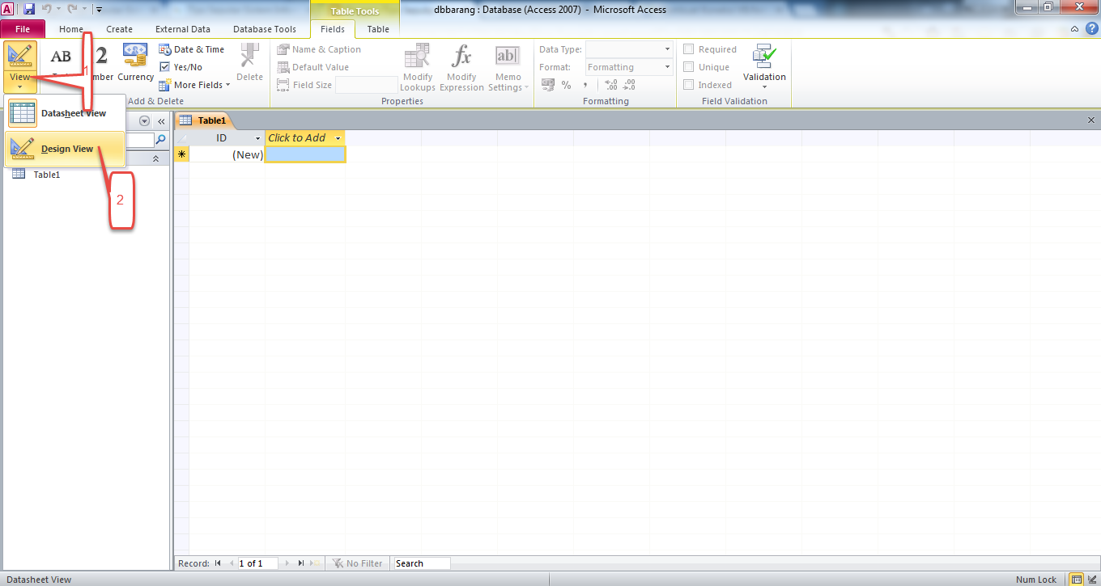Go to the next record
Viewport: 1101px width, 586px height.
click(287, 563)
